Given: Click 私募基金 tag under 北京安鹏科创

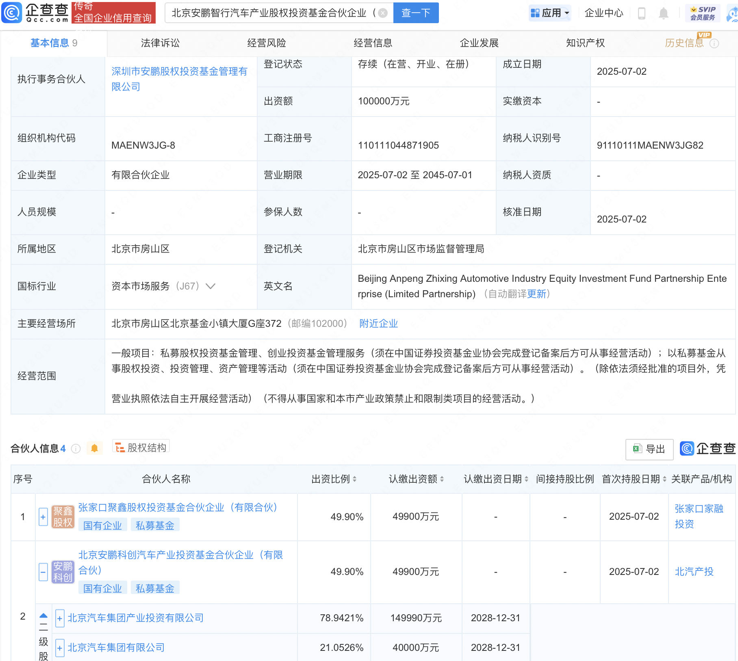Looking at the screenshot, I should coord(155,588).
